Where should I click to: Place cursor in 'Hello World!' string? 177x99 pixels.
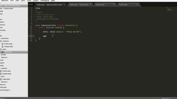73,32
